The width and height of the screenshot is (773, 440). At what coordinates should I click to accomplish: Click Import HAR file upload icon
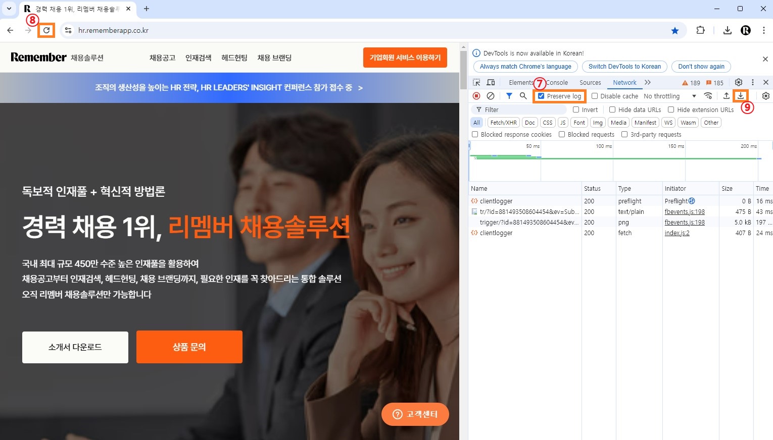727,96
